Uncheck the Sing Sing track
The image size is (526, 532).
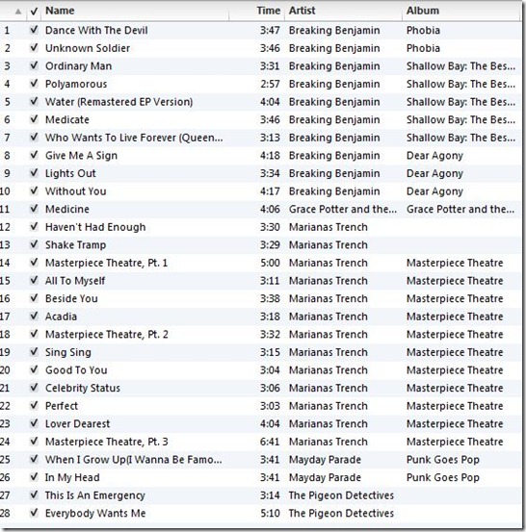(x=34, y=352)
